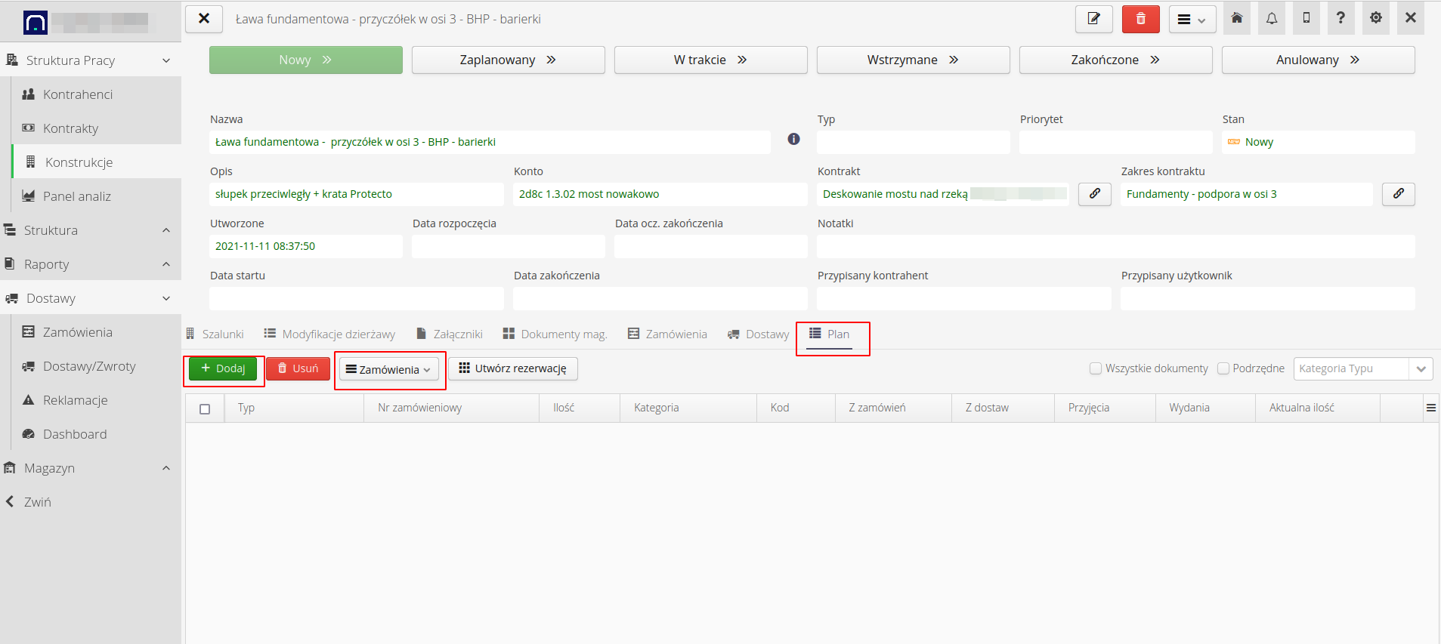The width and height of the screenshot is (1441, 644).
Task: Click the question mark help icon
Action: coord(1341,18)
